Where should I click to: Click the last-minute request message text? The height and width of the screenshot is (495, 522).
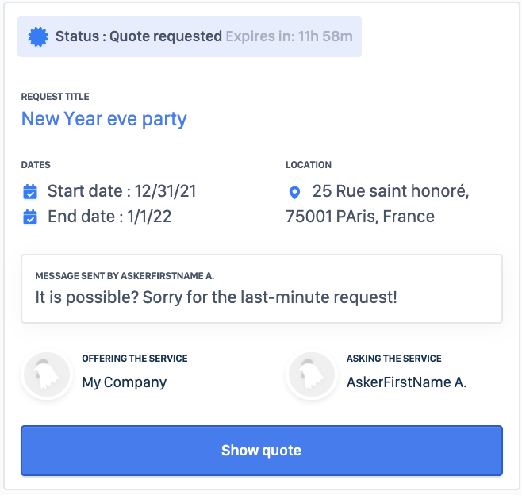point(216,297)
